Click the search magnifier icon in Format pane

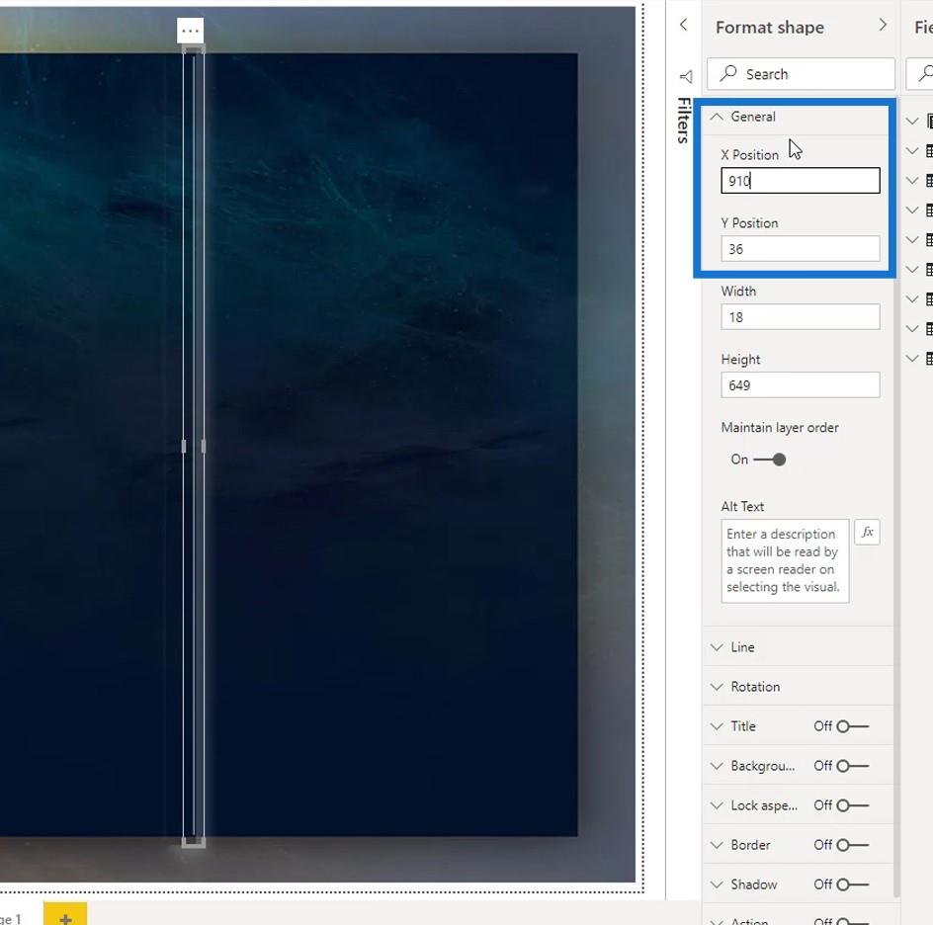tap(728, 73)
